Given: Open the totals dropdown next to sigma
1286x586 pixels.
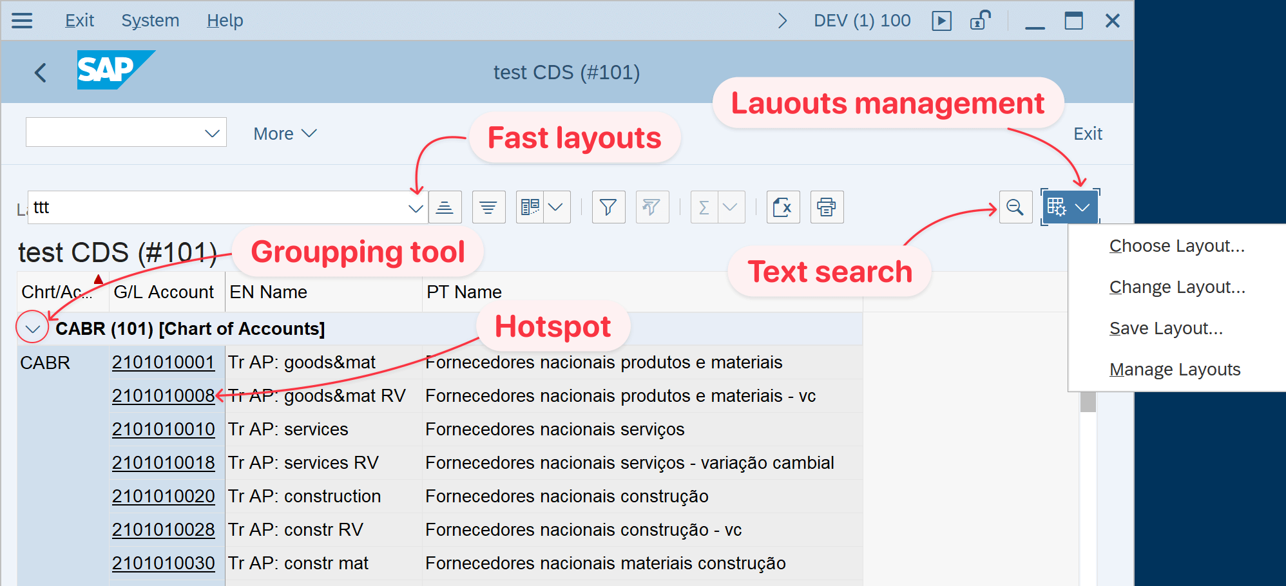Looking at the screenshot, I should click(x=730, y=207).
